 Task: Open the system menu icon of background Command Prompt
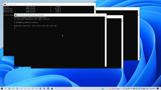click(5, 4)
